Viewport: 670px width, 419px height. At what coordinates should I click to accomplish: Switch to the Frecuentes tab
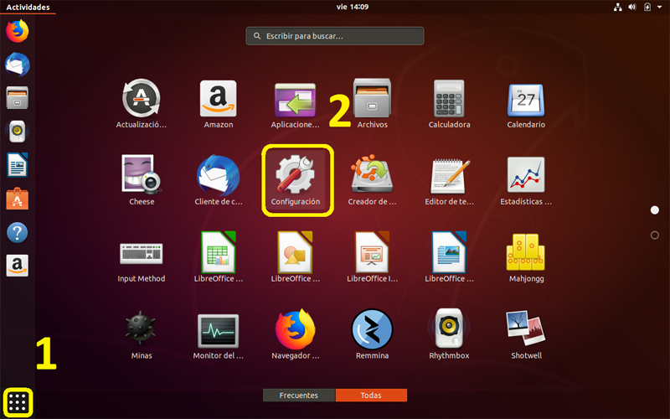point(299,395)
